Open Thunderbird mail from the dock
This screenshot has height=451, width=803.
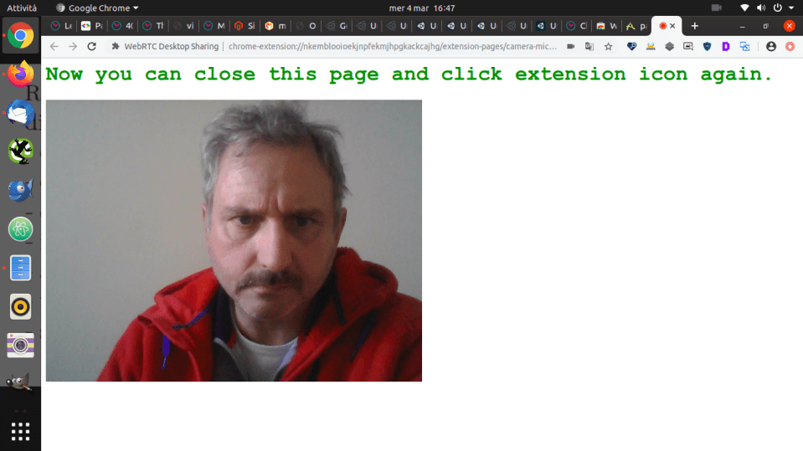tap(20, 112)
